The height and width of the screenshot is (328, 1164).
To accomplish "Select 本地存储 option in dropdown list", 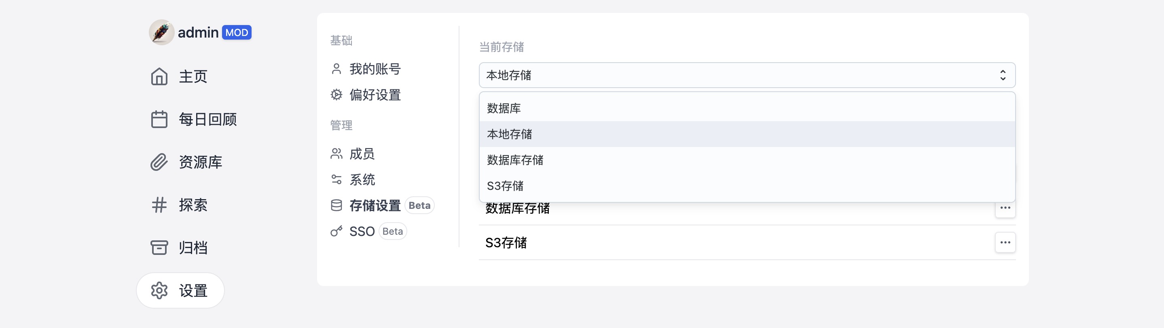I will click(x=509, y=134).
